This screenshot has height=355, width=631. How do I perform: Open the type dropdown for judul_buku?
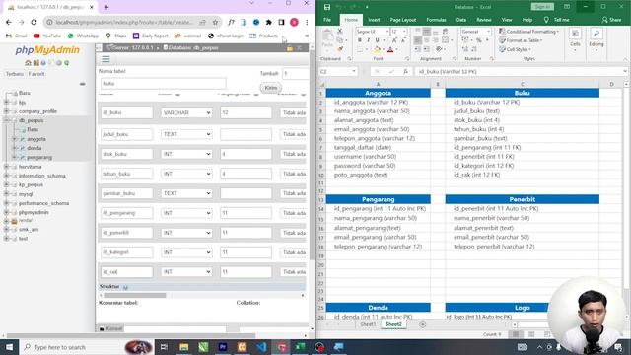pyautogui.click(x=186, y=134)
